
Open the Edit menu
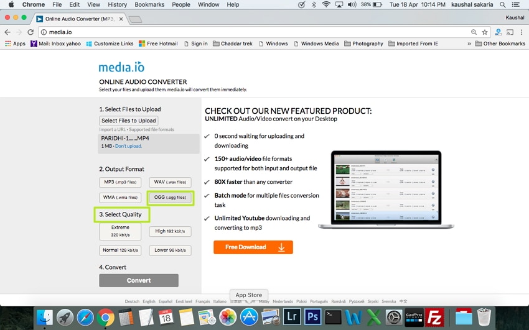pyautogui.click(x=74, y=4)
